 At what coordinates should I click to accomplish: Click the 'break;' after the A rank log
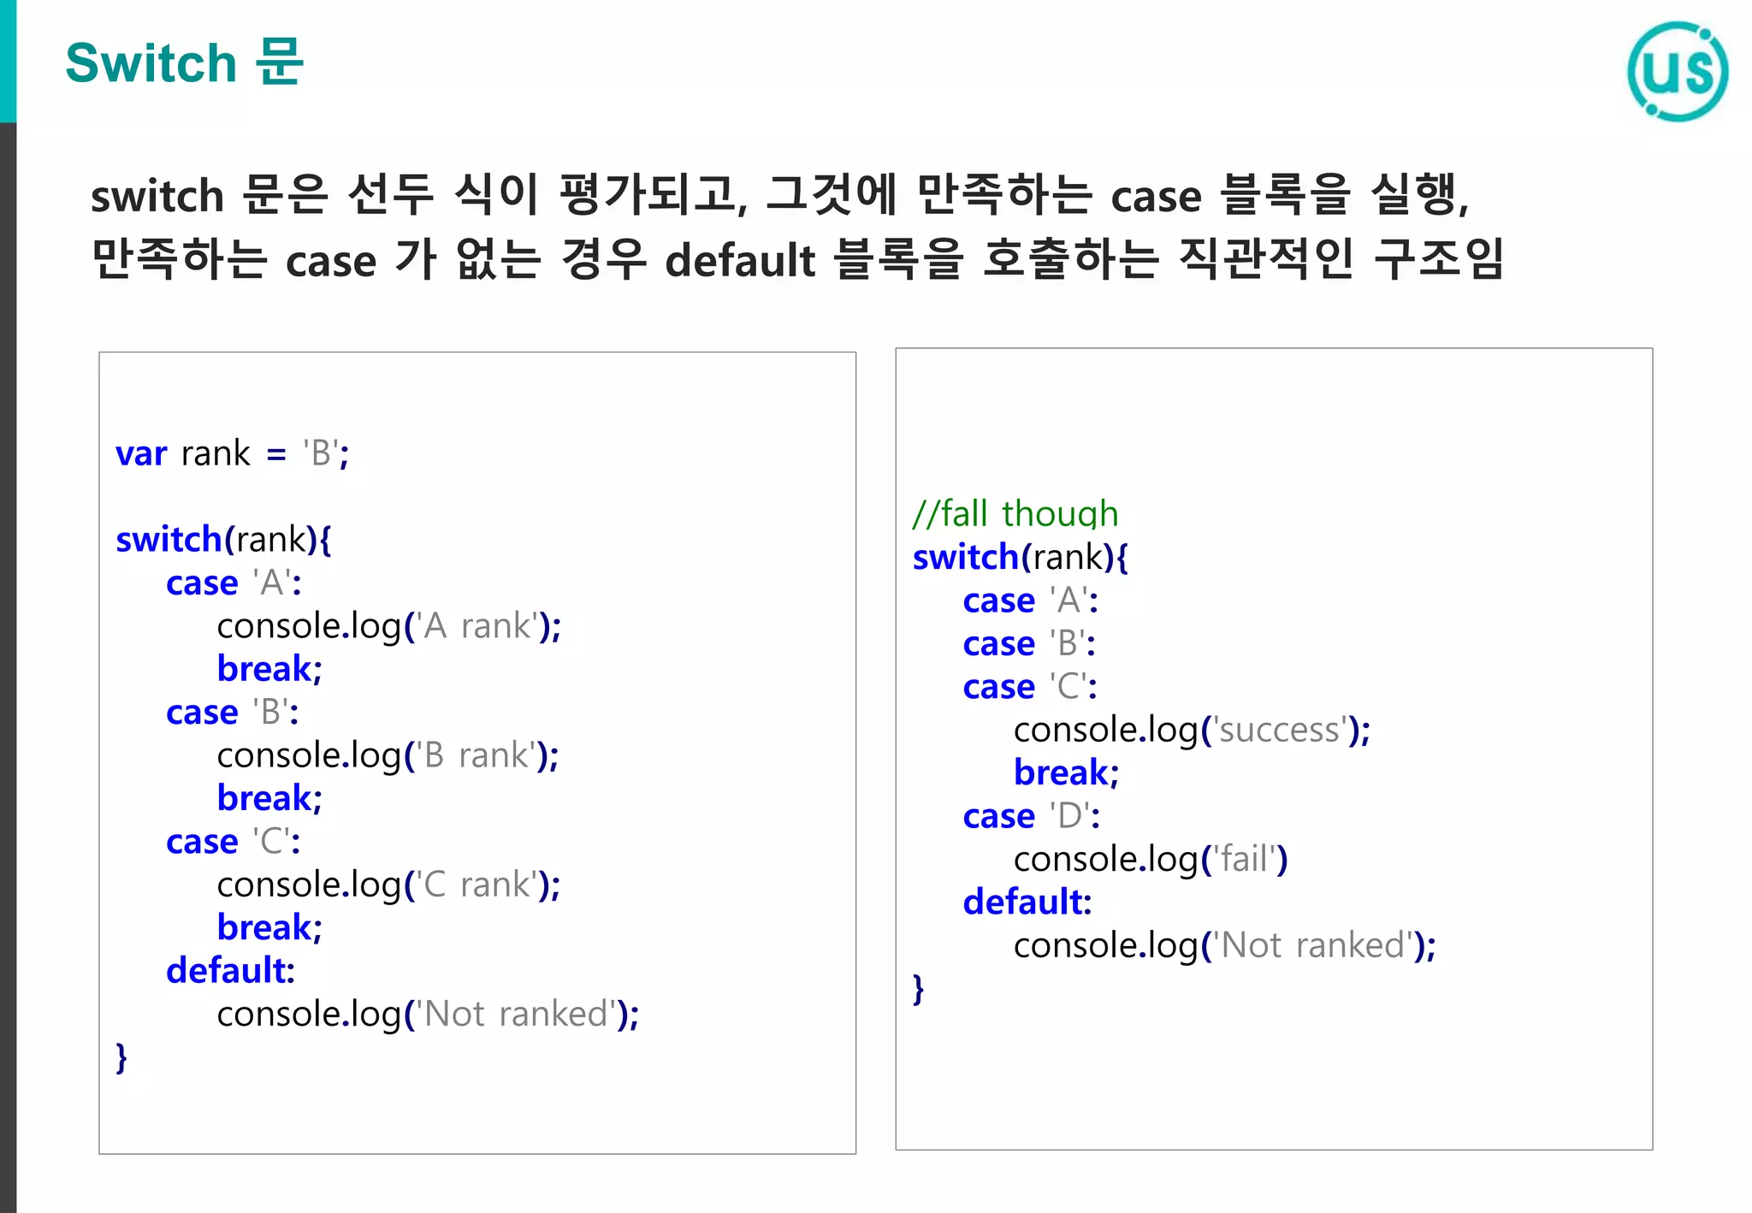269,669
